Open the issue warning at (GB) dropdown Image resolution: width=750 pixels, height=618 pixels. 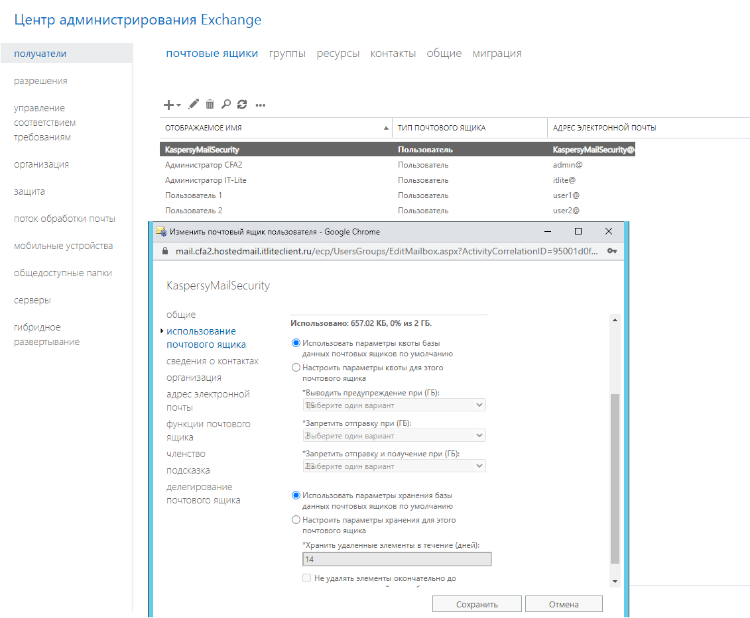[394, 405]
